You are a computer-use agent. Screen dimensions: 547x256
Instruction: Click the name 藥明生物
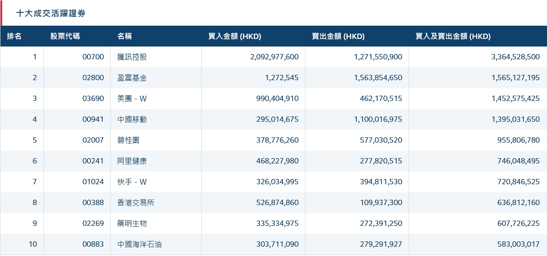pyautogui.click(x=132, y=223)
